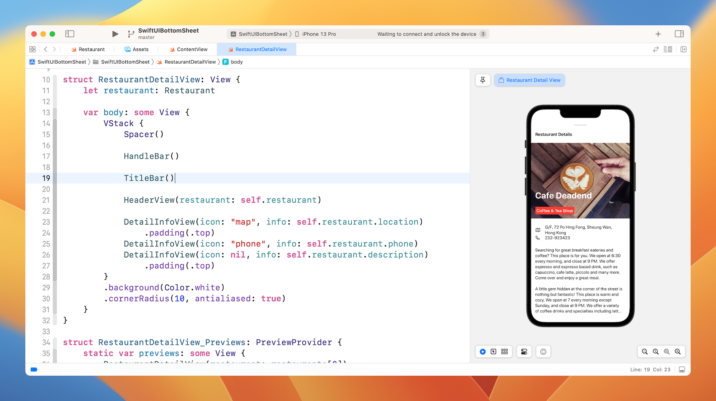Run the project with the play button
716x401 pixels.
click(x=115, y=34)
